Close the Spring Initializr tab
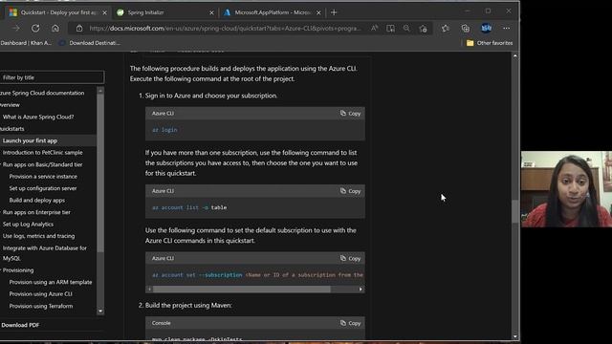612x344 pixels. [x=211, y=12]
